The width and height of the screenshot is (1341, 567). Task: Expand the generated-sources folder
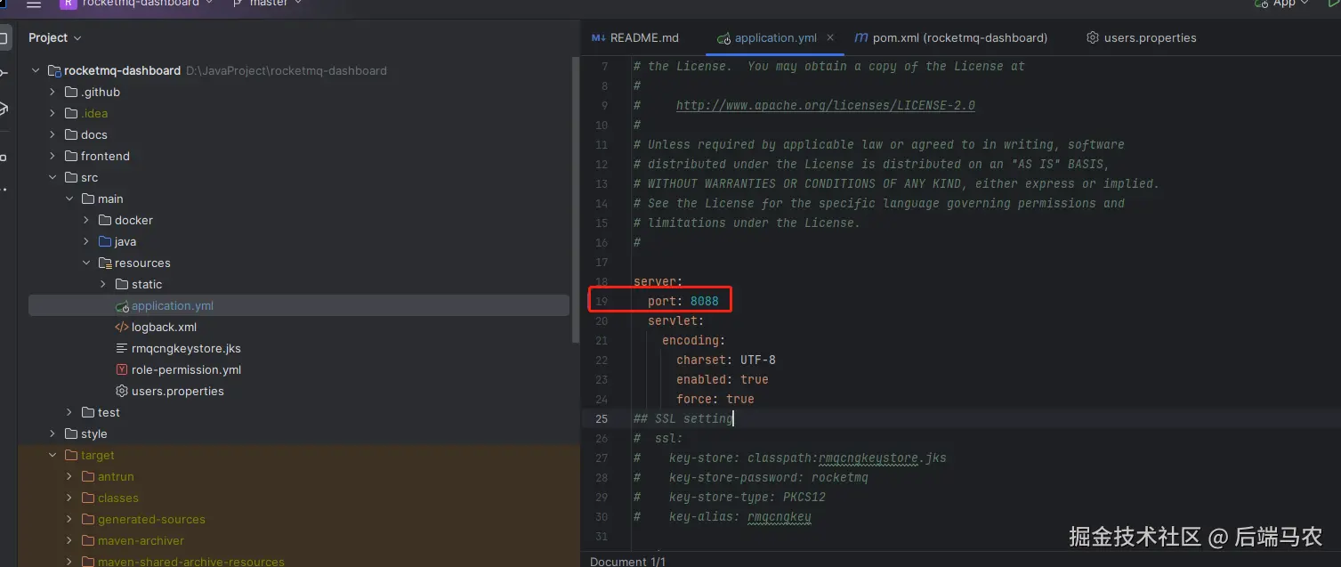[x=69, y=520]
